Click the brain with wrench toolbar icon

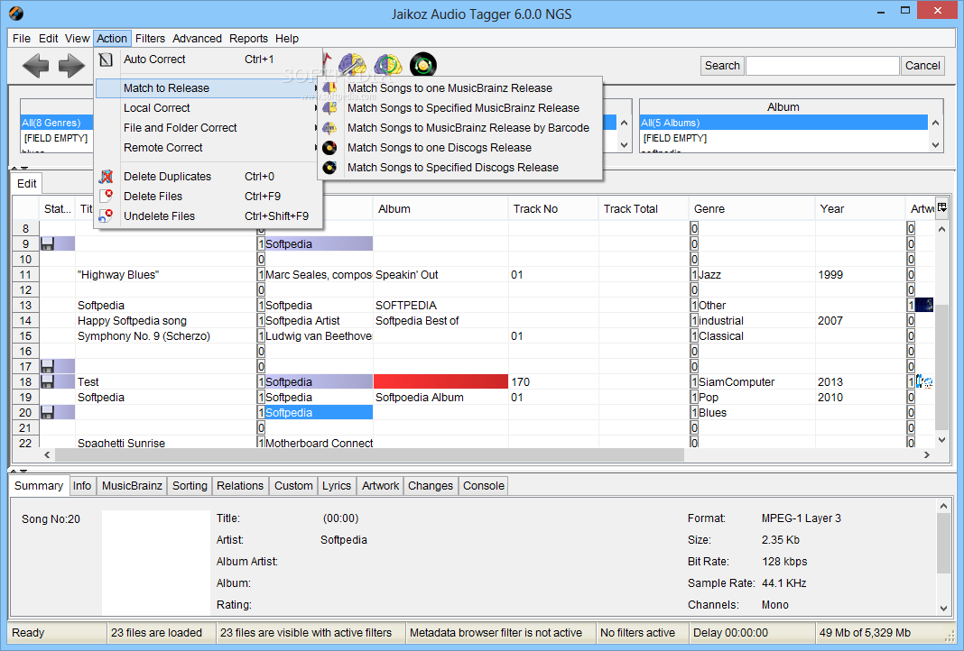click(x=352, y=65)
